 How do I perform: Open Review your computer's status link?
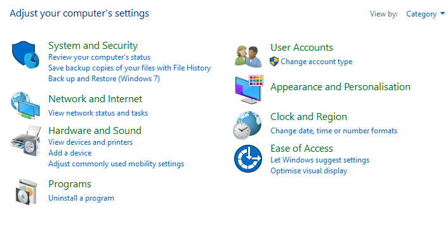[99, 57]
